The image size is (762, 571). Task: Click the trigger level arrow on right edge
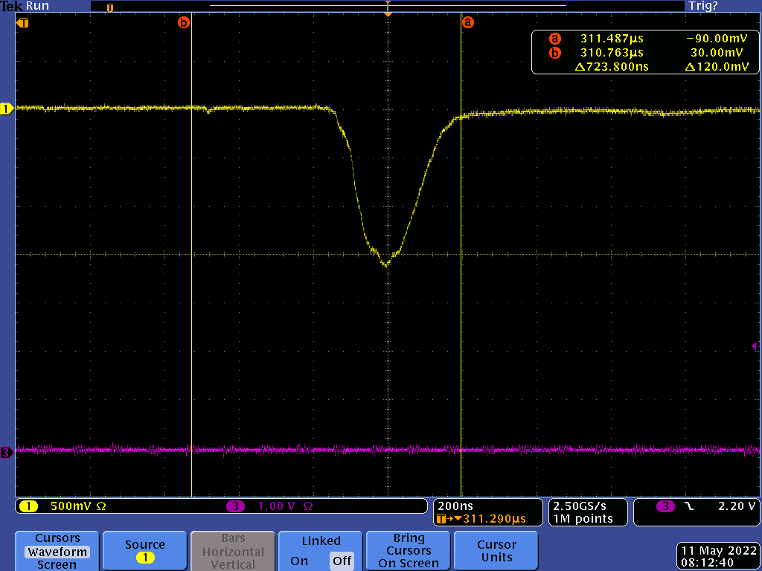click(x=755, y=346)
